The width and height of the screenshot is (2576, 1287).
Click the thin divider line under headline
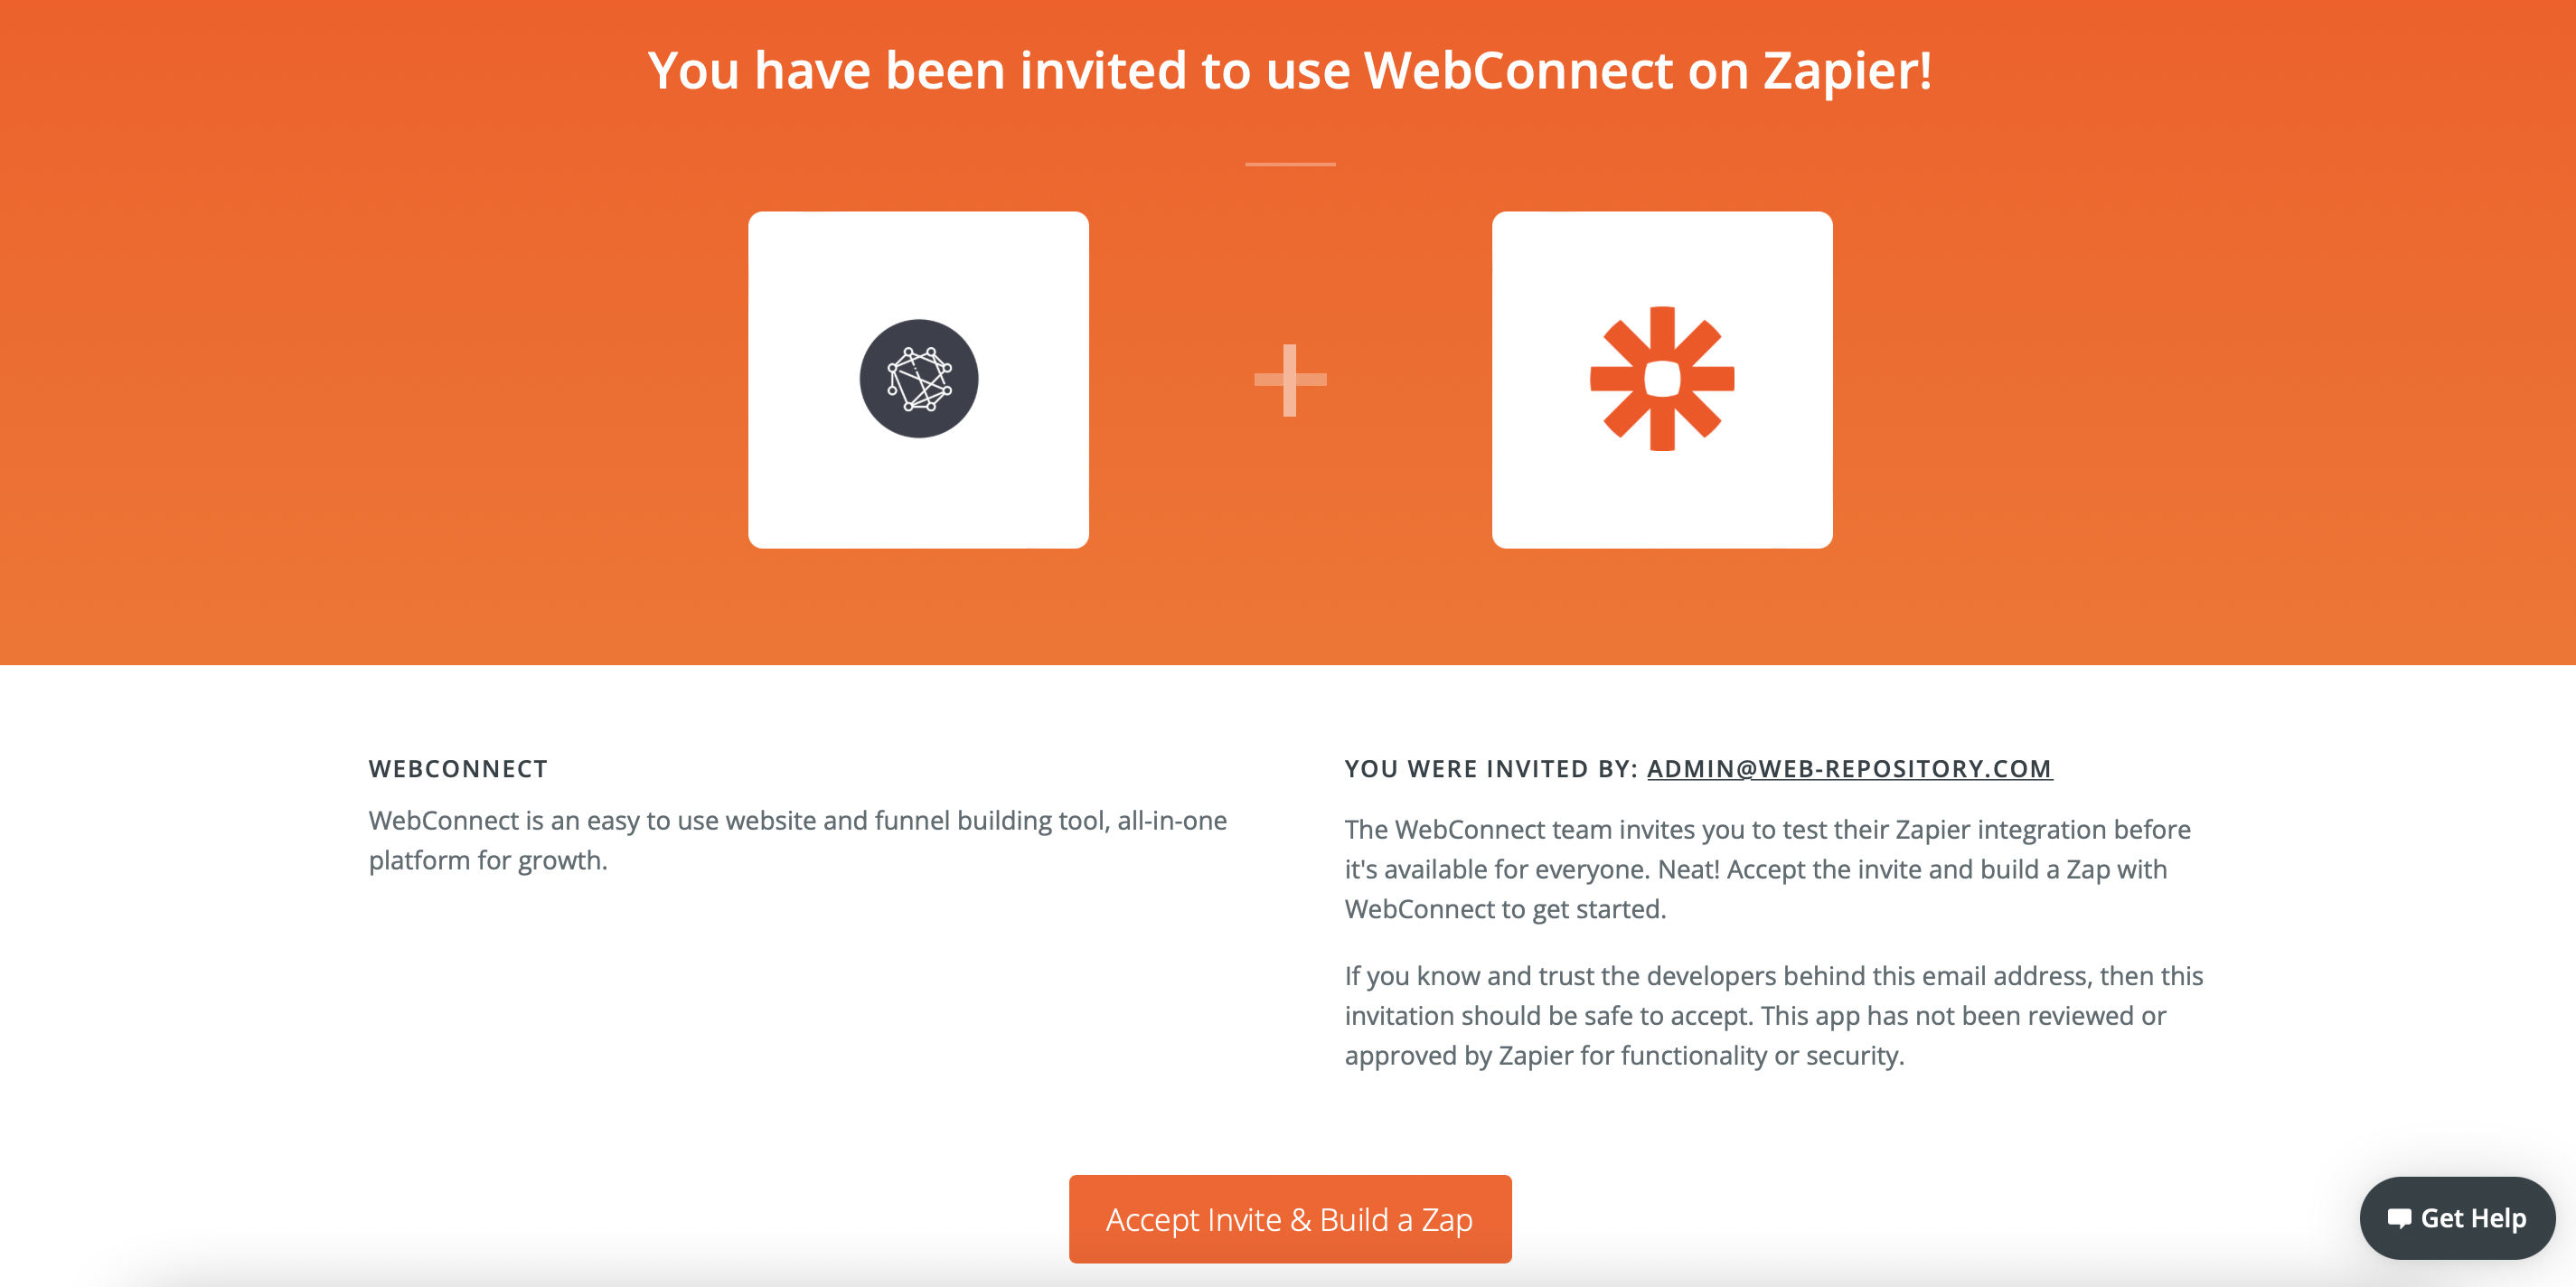tap(1290, 164)
